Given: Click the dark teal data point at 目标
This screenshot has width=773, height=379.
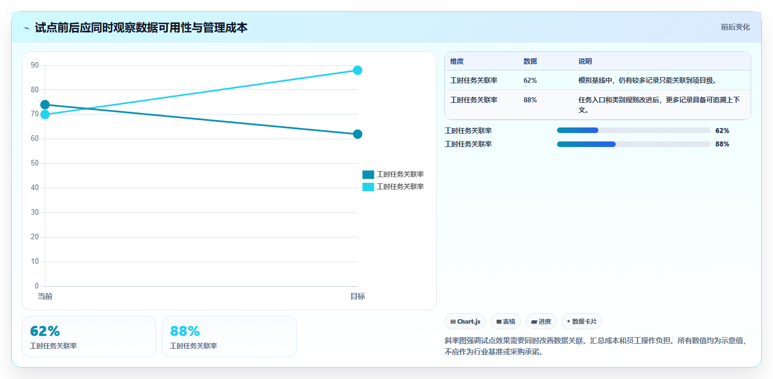Looking at the screenshot, I should 358,134.
